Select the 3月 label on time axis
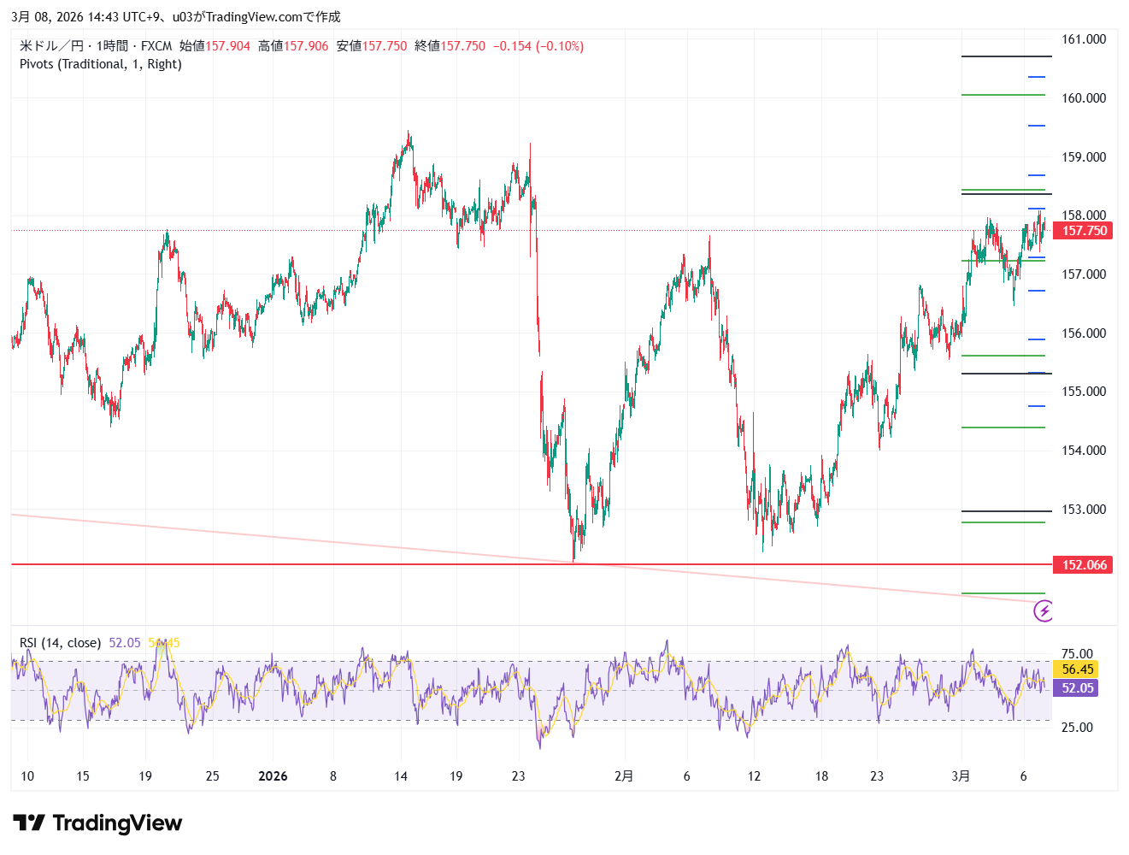This screenshot has width=1129, height=855. (x=961, y=776)
